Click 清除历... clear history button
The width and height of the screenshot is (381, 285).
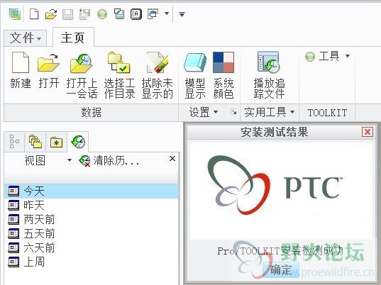click(x=109, y=160)
